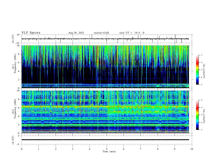This screenshot has width=216, height=167.
Task: Click the 'ch.2 Frequency (kHz)' axis label
Action: click(14, 109)
